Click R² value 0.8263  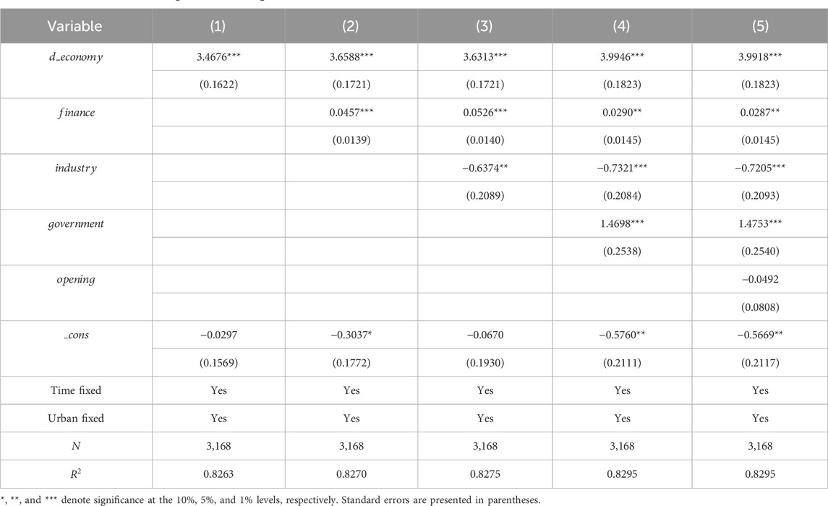pos(218,474)
